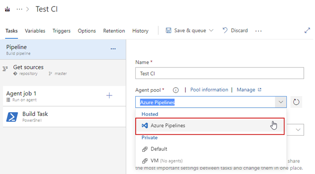Image resolution: width=315 pixels, height=174 pixels.
Task: Click the Private group header
Action: [150, 138]
